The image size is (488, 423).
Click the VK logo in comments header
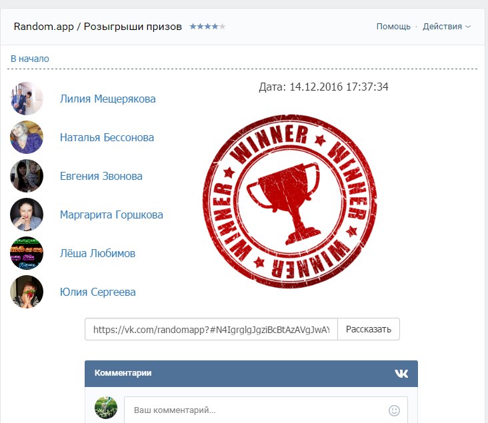(x=401, y=373)
